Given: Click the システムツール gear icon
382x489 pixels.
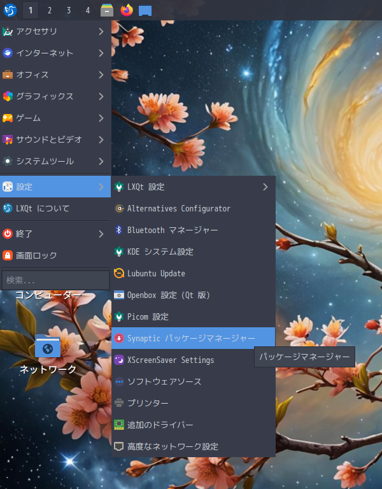Looking at the screenshot, I should (x=8, y=161).
